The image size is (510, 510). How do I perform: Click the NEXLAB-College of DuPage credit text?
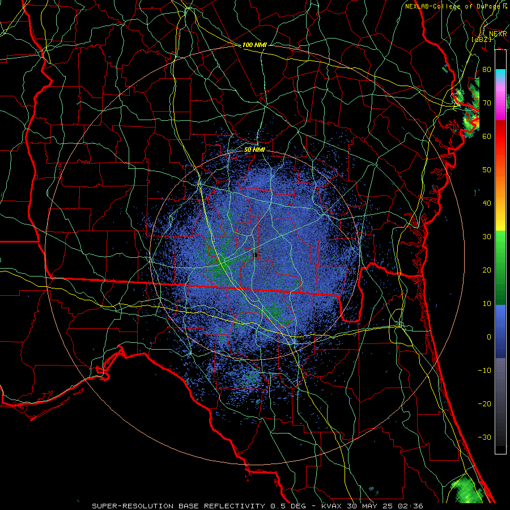coord(456,6)
